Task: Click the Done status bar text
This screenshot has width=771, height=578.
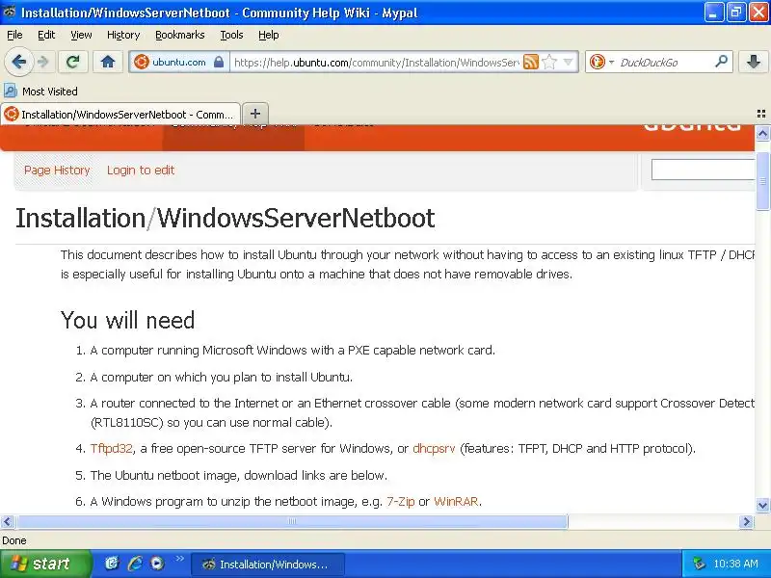Action: [x=14, y=540]
